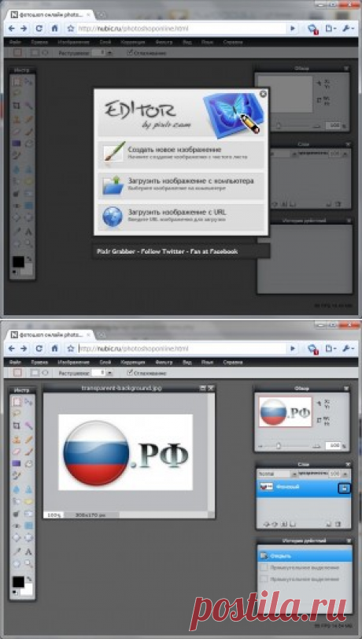Click the zoom slider handle under the .РФ navigator thumbnail
Screen dimensions: 362x639
[279, 446]
